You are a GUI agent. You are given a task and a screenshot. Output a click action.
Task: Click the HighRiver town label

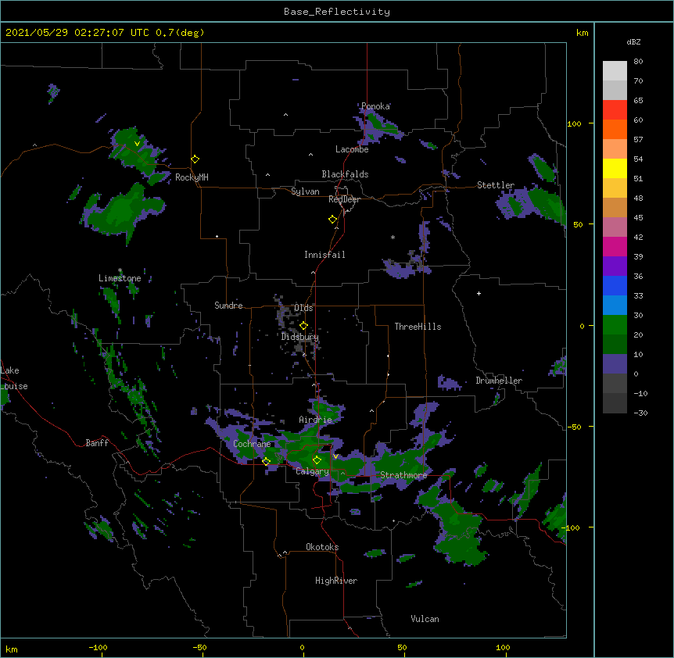[336, 581]
